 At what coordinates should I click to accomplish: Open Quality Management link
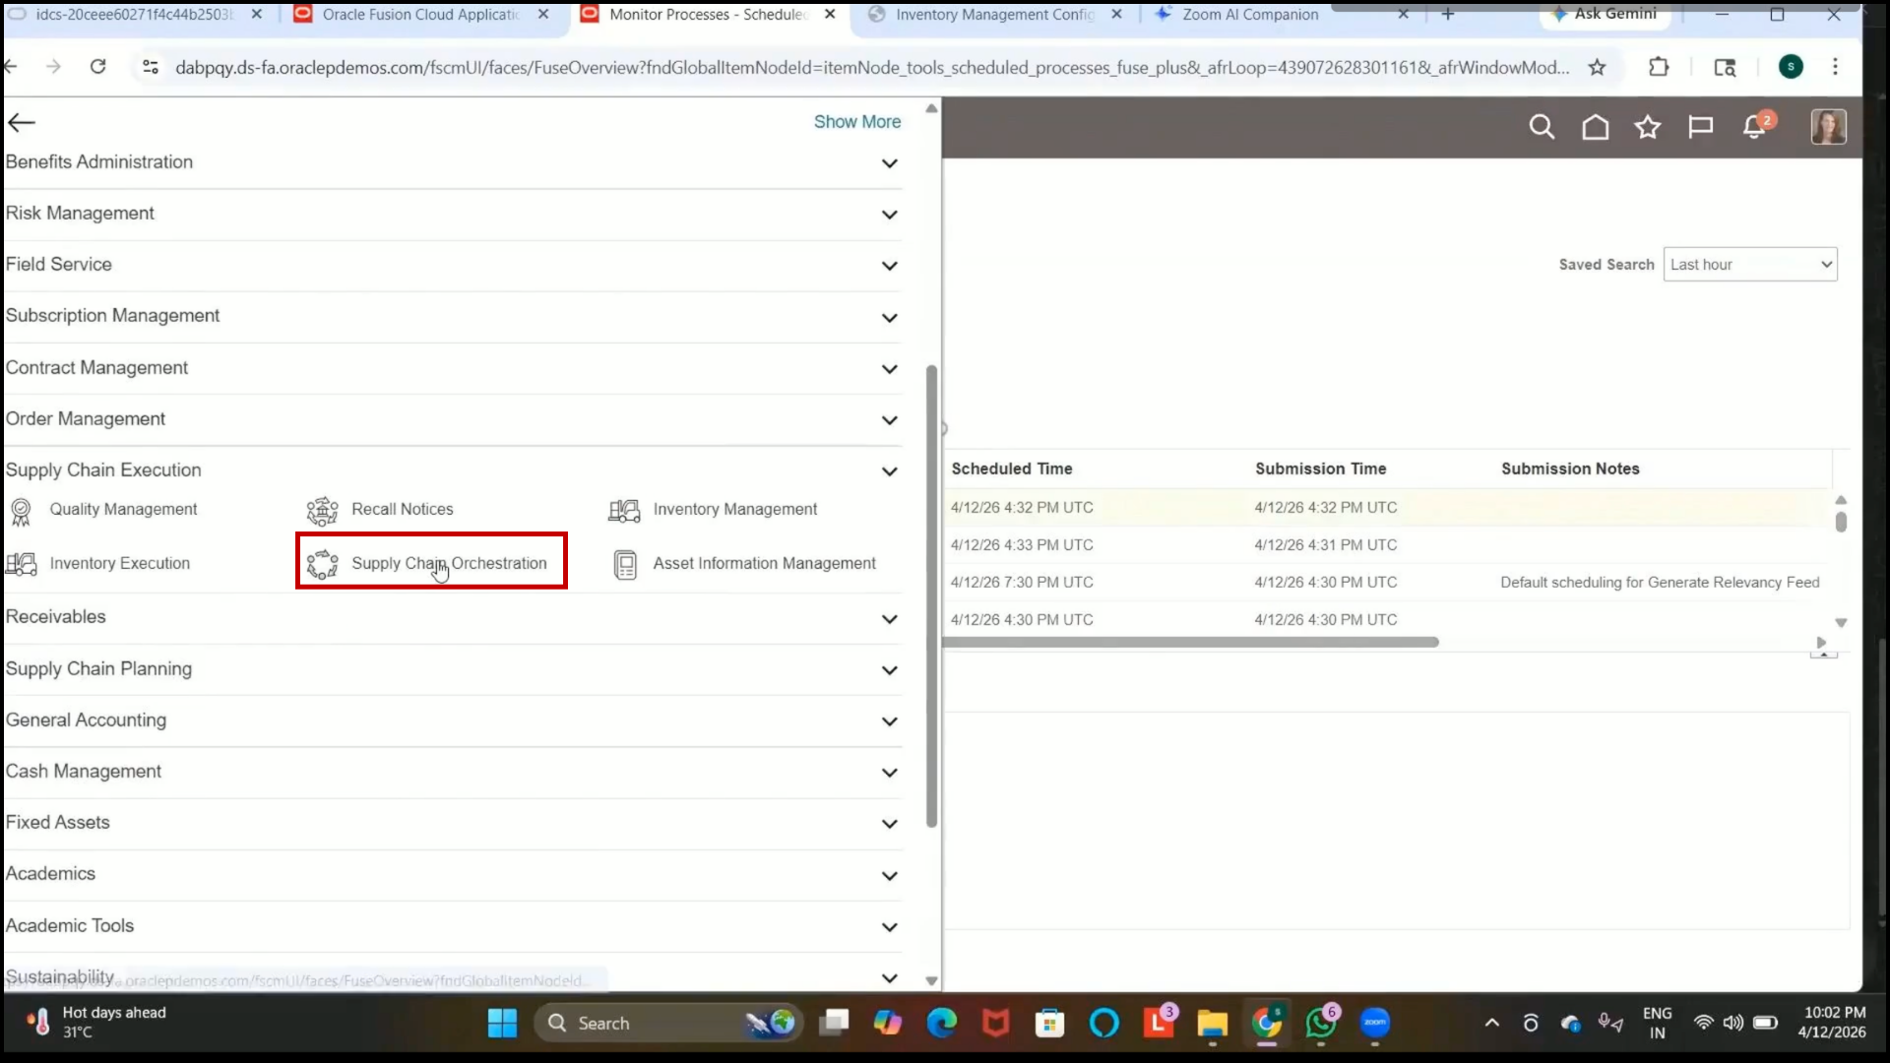tap(123, 509)
